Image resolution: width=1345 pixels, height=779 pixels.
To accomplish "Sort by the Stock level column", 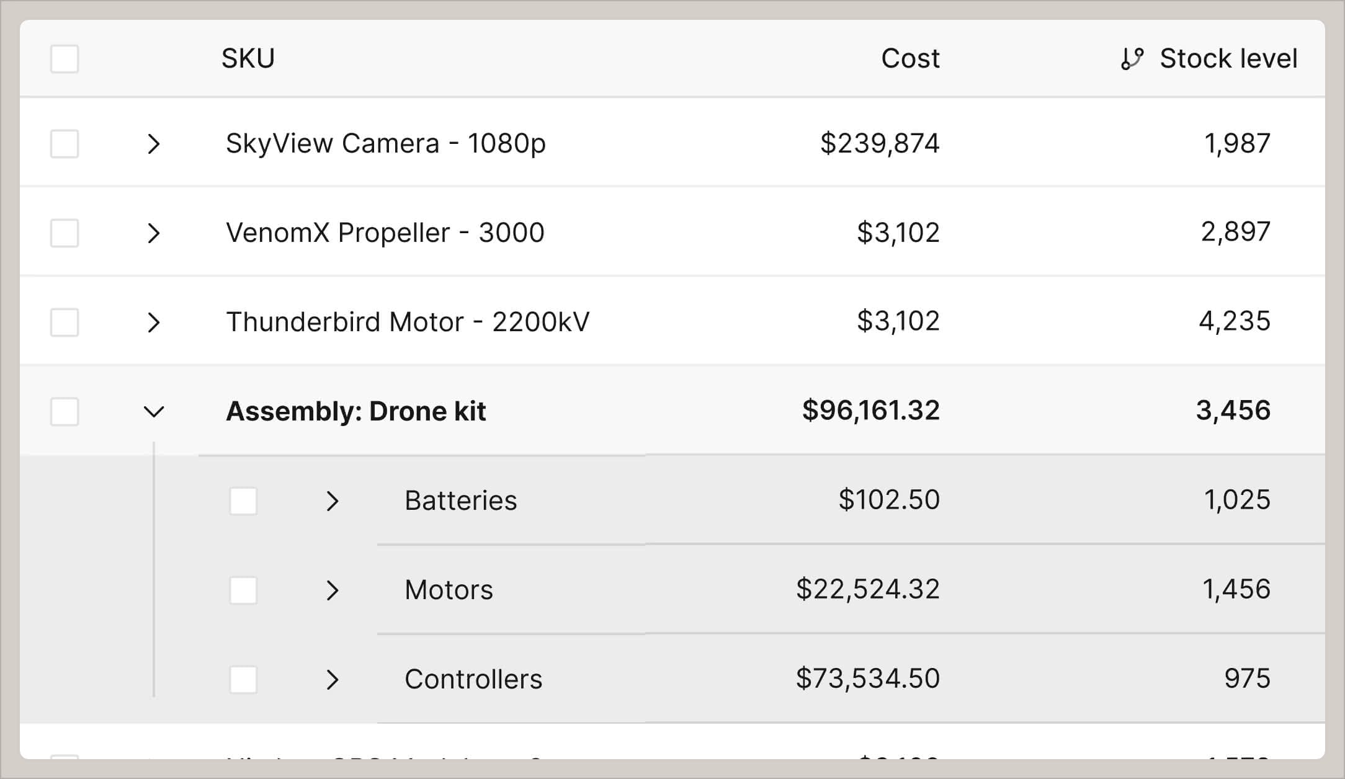I will [x=1228, y=58].
